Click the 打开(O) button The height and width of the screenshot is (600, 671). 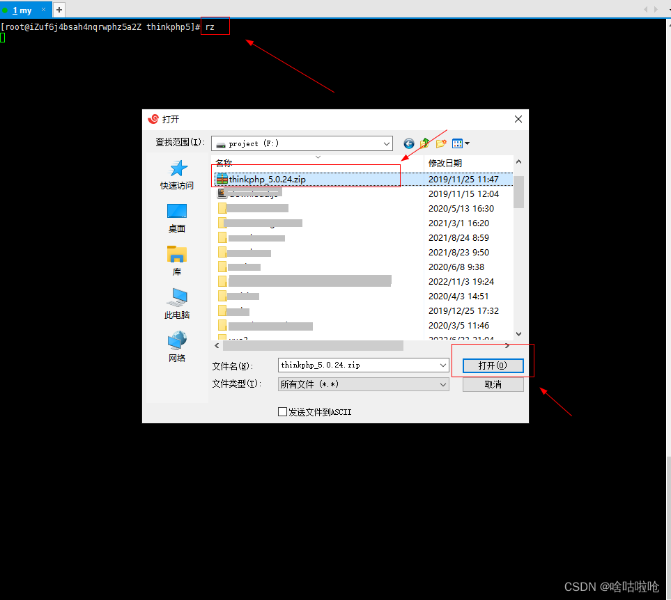tap(493, 365)
